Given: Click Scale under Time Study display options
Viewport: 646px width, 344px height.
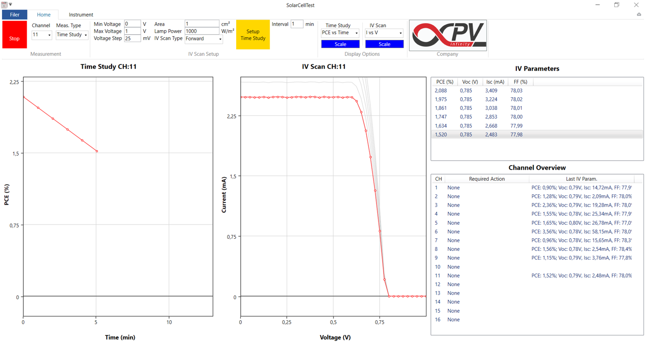Looking at the screenshot, I should [x=340, y=44].
